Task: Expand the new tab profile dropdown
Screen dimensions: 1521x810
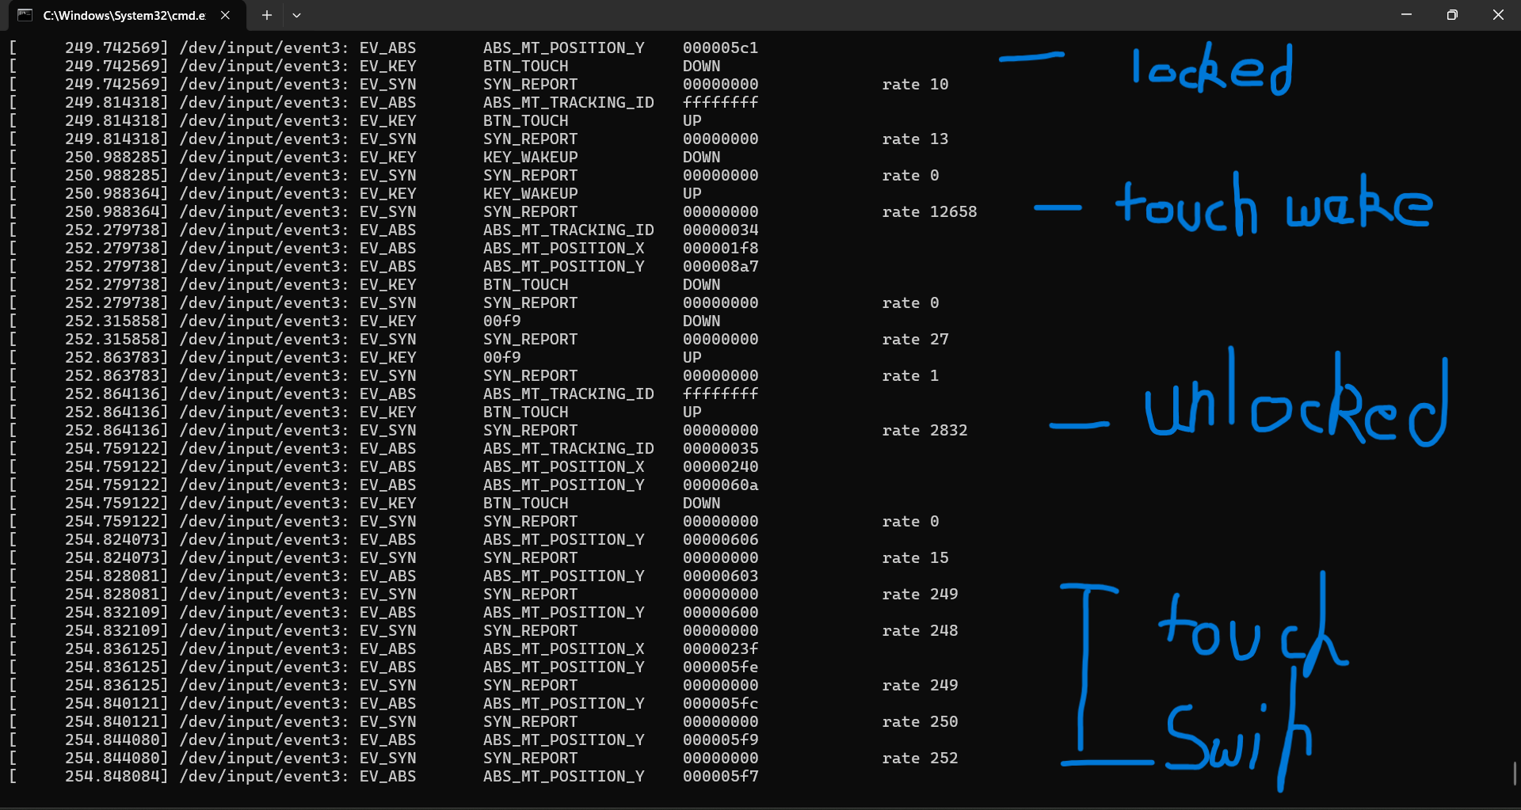Action: click(296, 15)
